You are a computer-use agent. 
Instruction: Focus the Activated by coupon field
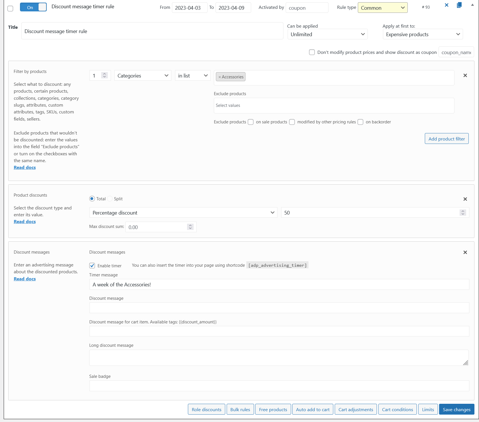click(x=307, y=8)
